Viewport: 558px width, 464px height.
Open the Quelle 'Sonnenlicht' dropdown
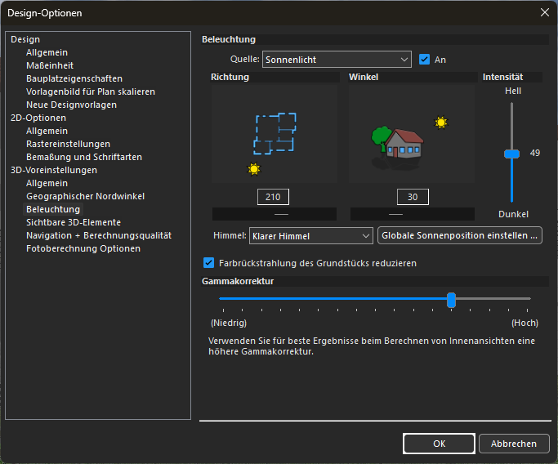tap(337, 60)
